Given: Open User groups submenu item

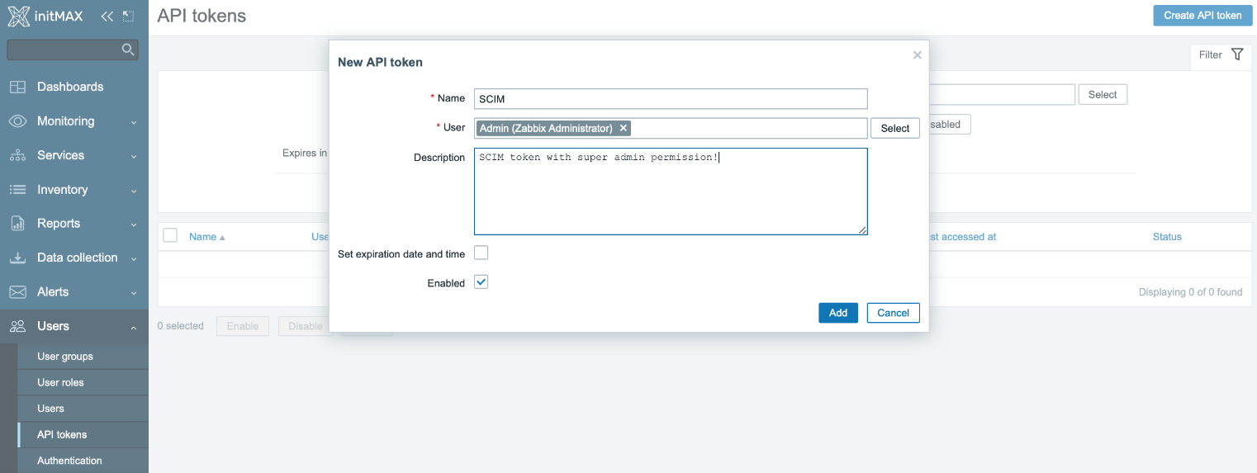Looking at the screenshot, I should tap(65, 357).
